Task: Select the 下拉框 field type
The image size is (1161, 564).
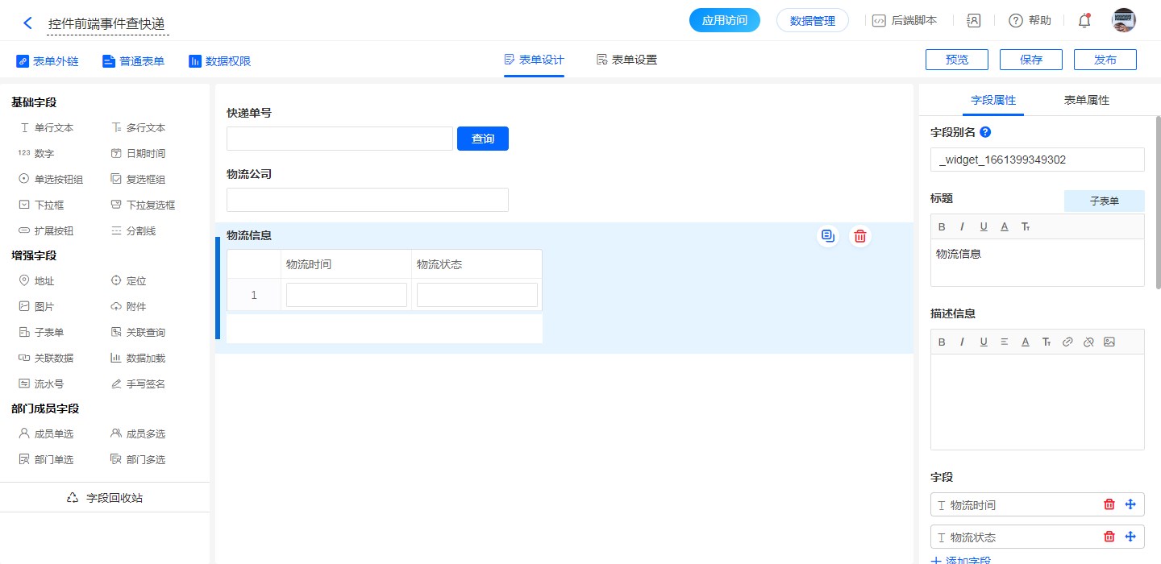Action: pos(47,205)
